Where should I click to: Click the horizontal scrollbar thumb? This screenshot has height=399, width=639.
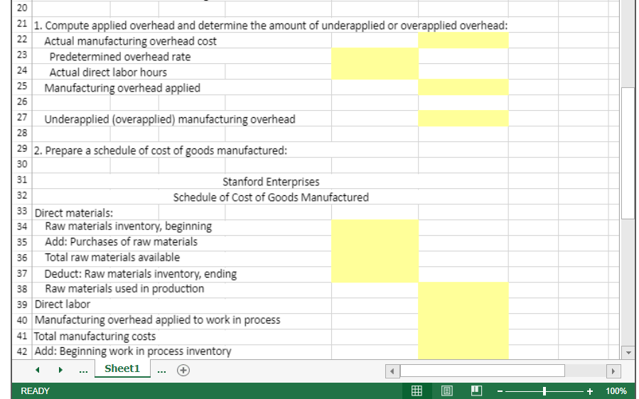483,371
